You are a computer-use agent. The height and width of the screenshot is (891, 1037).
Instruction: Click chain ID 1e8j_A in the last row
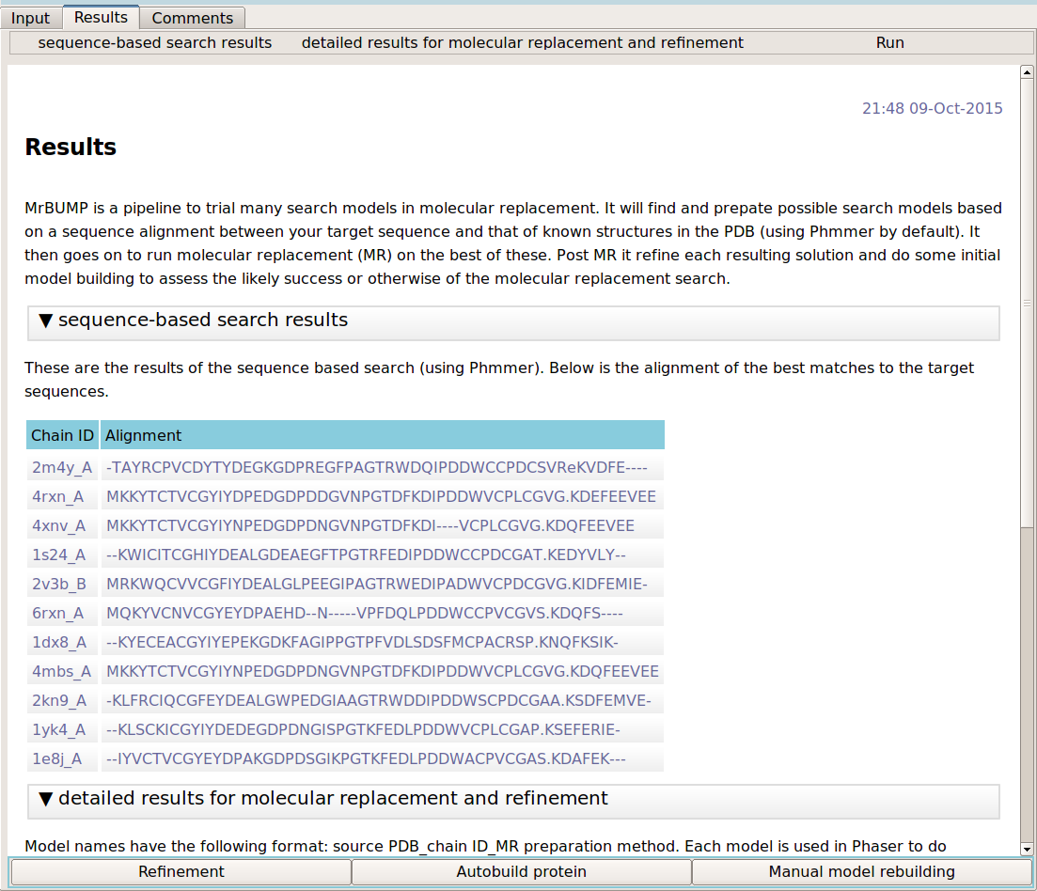click(x=56, y=758)
